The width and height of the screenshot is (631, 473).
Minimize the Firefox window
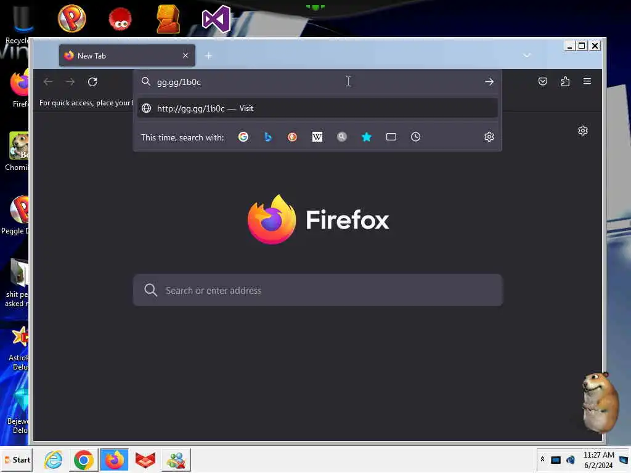pyautogui.click(x=569, y=46)
